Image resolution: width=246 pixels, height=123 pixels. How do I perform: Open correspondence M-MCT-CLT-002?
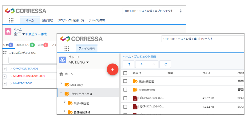(x=23, y=83)
